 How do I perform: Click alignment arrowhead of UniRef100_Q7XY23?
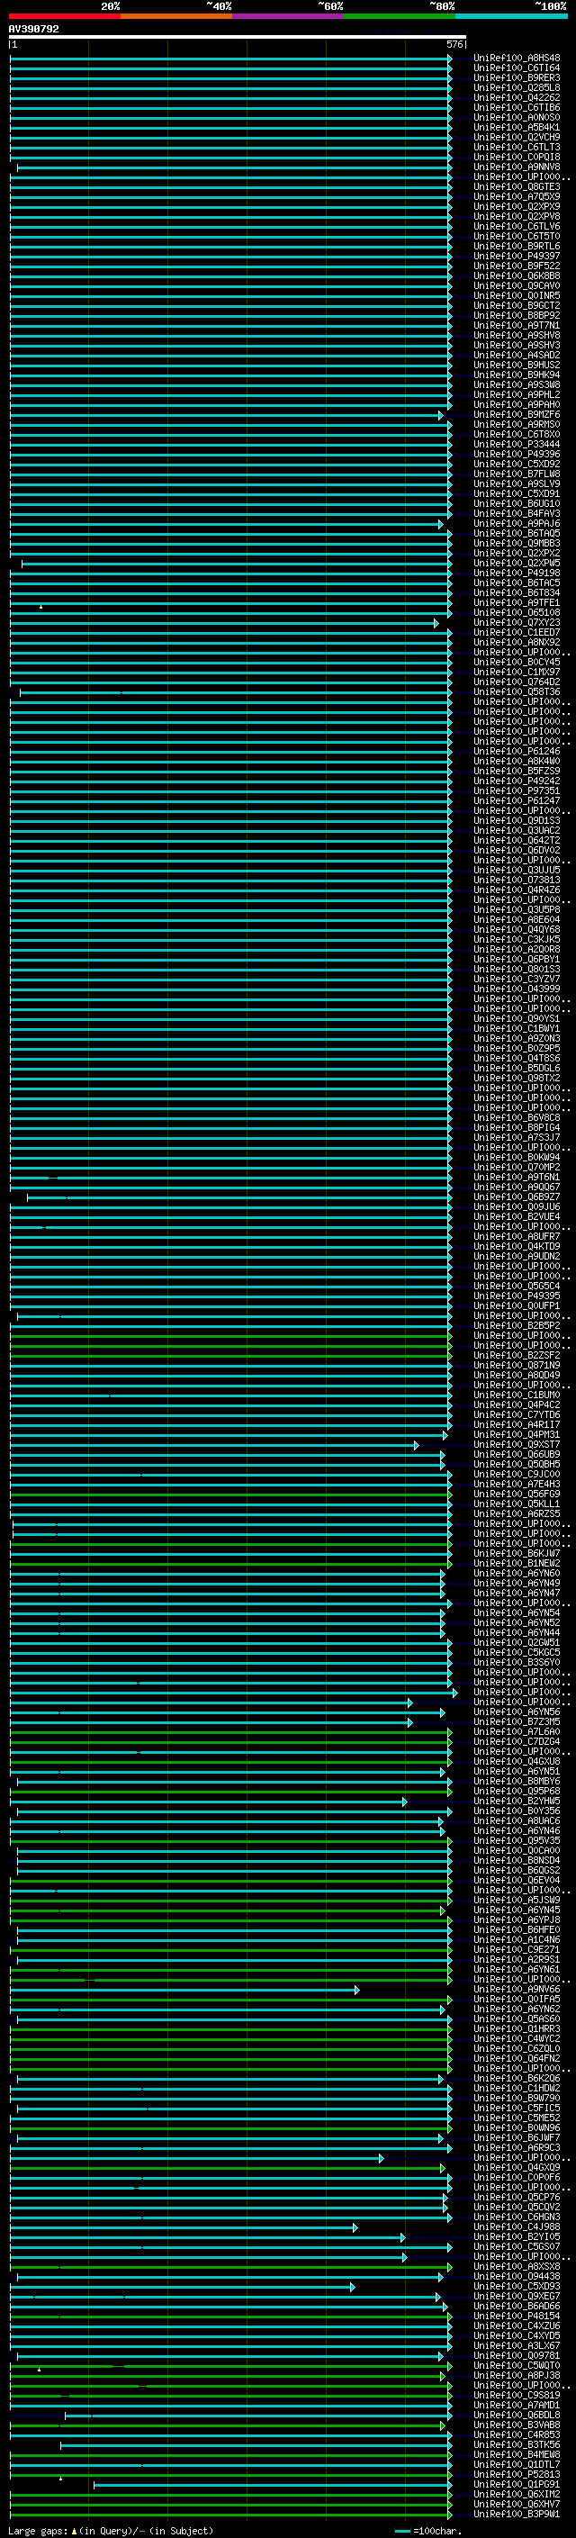click(436, 623)
